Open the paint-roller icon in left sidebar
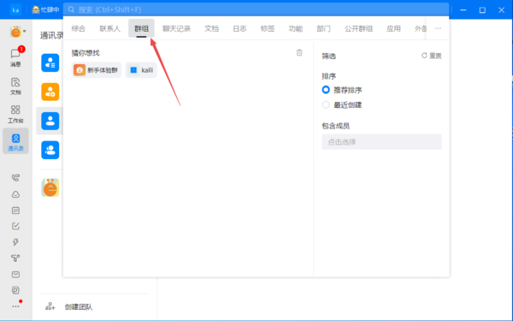This screenshot has width=513, height=321. pos(15,259)
